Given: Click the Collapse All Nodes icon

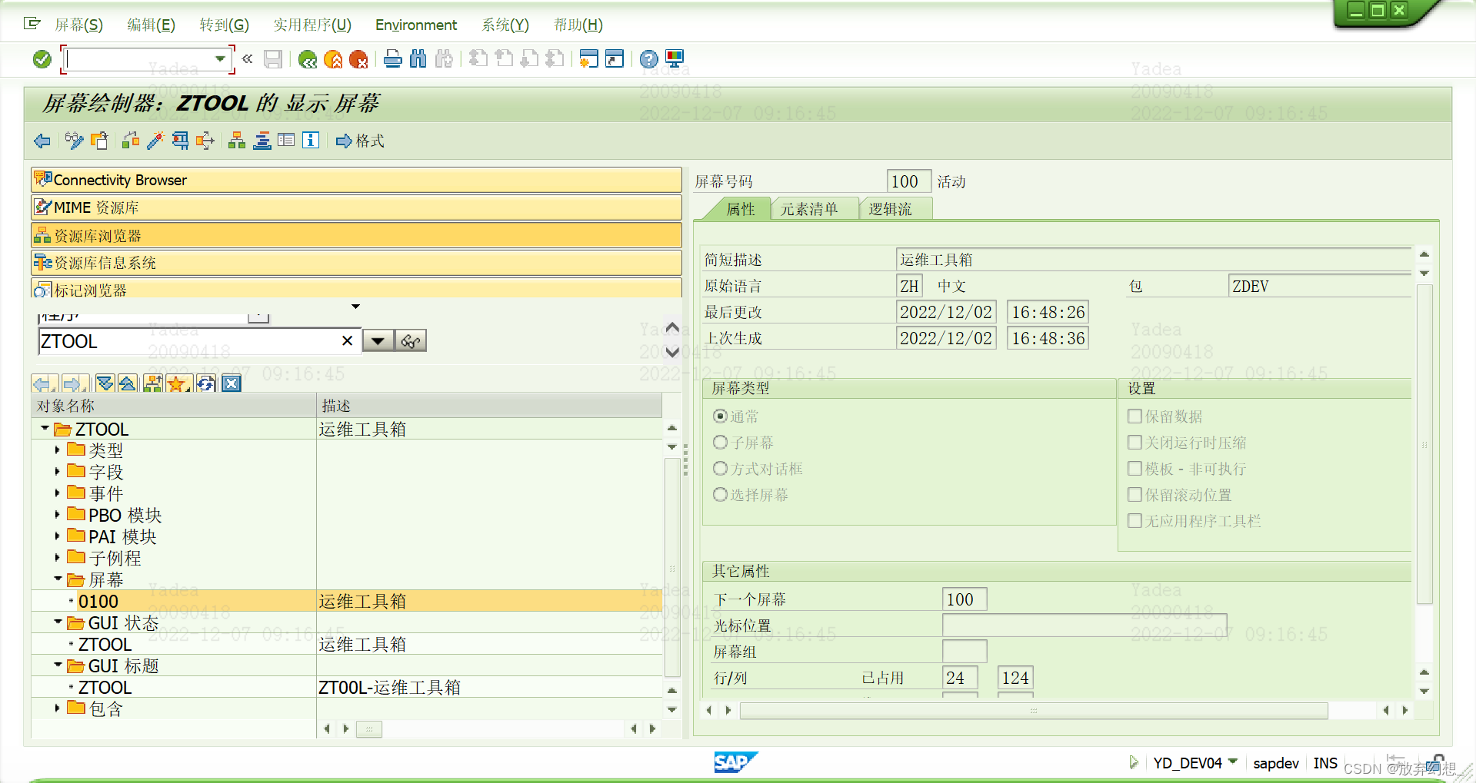Looking at the screenshot, I should (x=128, y=383).
